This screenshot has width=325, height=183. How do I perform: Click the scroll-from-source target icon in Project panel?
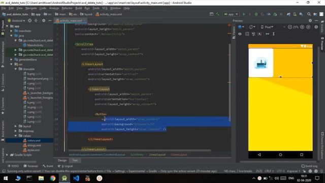tap(29, 20)
